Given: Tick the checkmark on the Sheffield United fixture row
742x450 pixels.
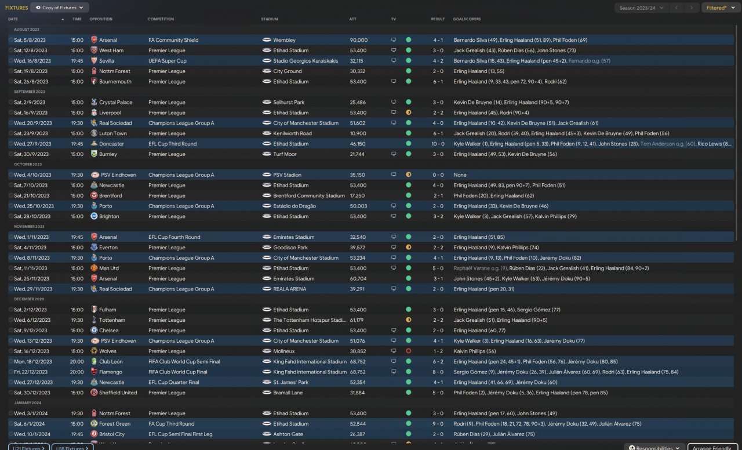Looking at the screenshot, I should pyautogui.click(x=10, y=393).
